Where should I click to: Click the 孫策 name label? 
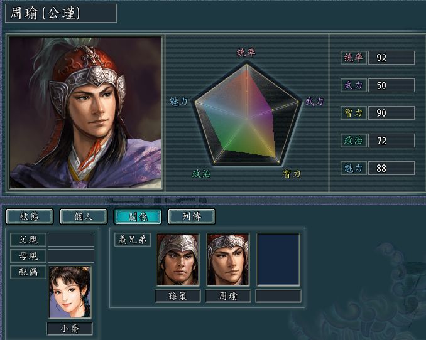[x=178, y=296]
